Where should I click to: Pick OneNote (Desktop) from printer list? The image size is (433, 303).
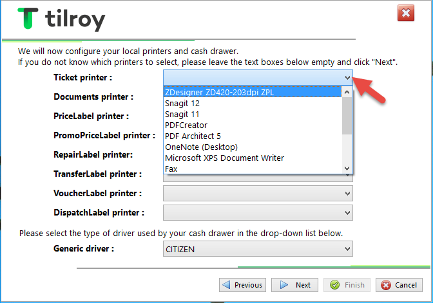tap(253, 147)
